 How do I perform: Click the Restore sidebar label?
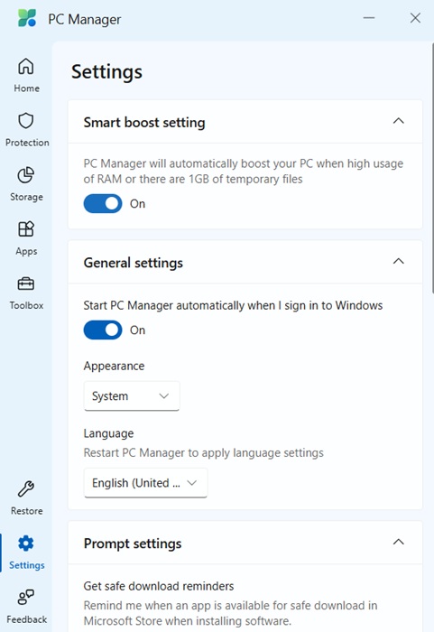(x=26, y=511)
